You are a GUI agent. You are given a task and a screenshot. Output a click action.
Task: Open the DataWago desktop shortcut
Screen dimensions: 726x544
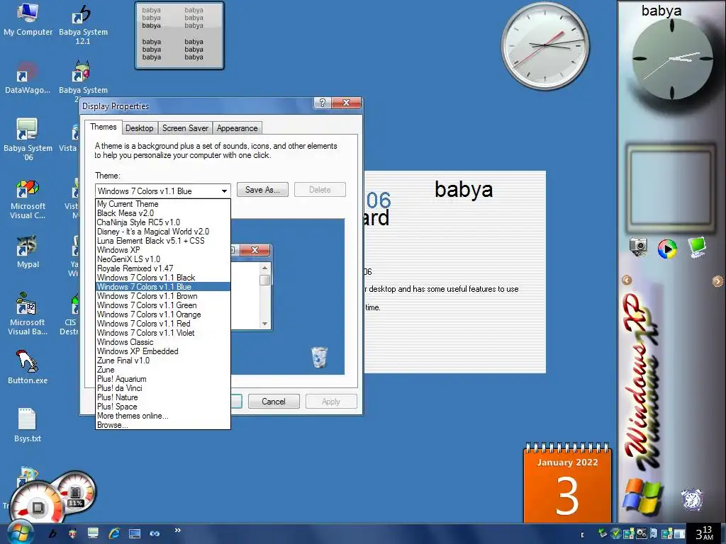(28, 77)
